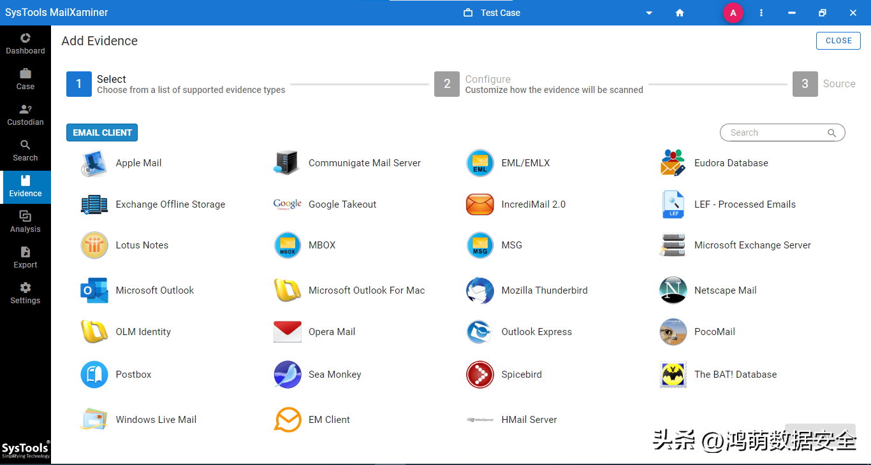The width and height of the screenshot is (871, 465).
Task: Choose the Exchange Offline Storage icon
Action: click(94, 204)
